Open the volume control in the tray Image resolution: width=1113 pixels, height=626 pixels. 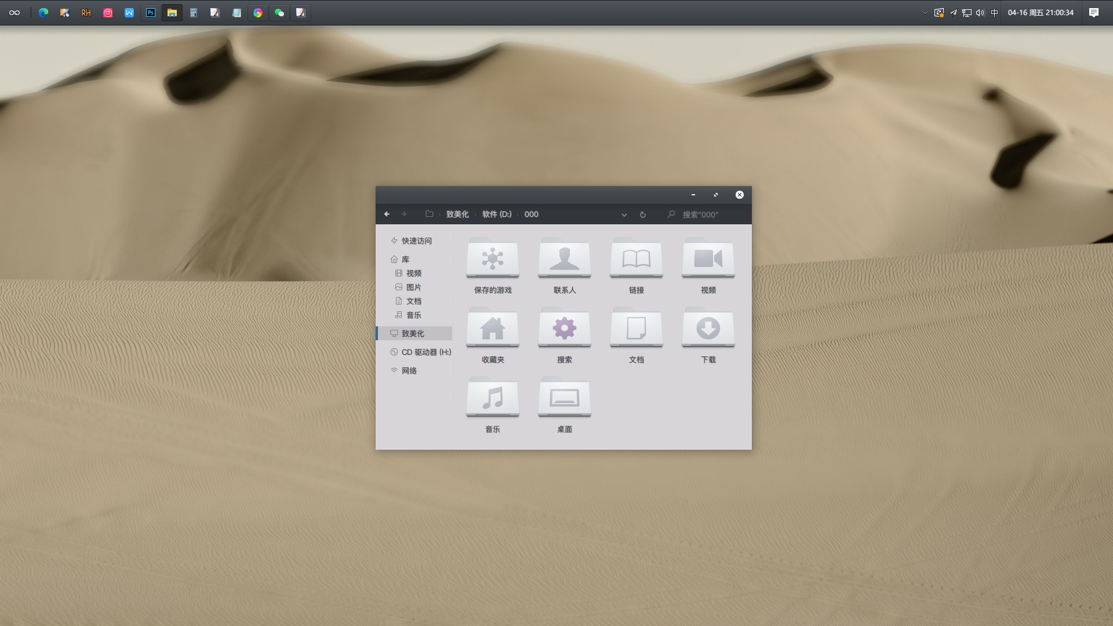(x=980, y=13)
